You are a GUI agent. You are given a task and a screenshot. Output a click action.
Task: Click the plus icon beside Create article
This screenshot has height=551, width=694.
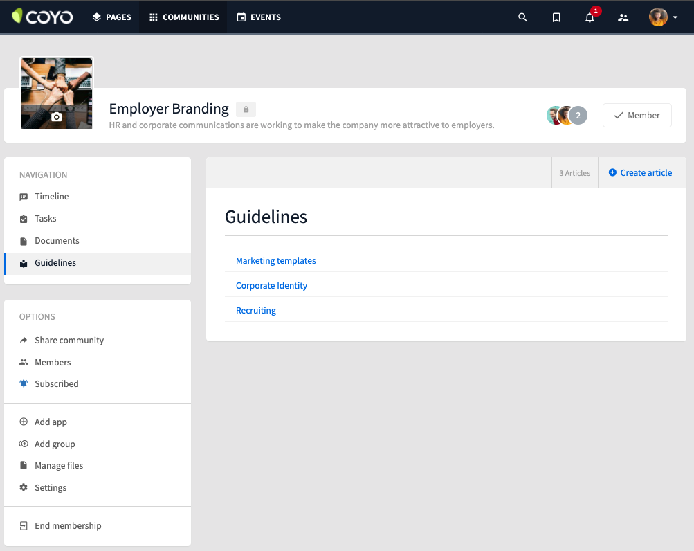click(x=612, y=172)
